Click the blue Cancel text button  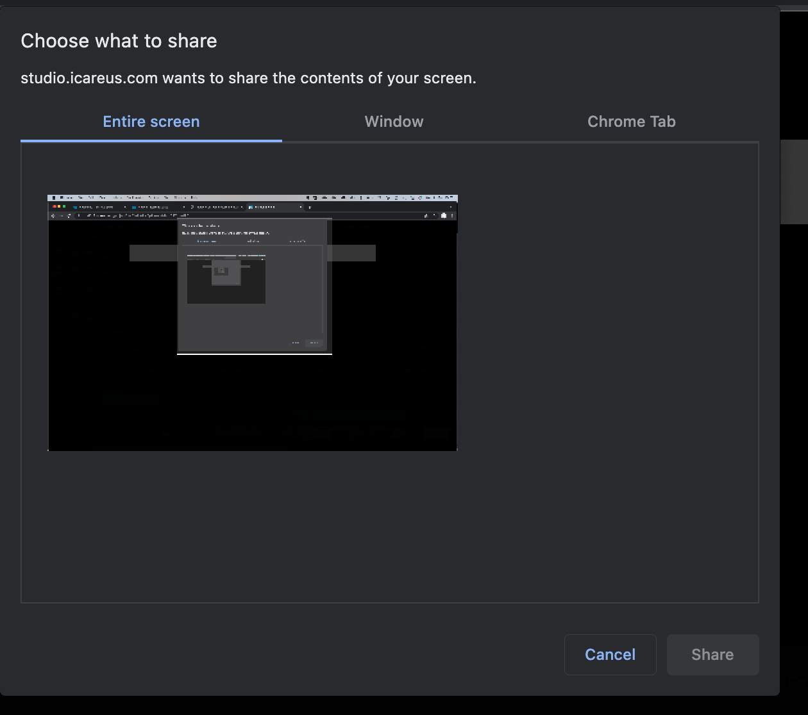(610, 654)
